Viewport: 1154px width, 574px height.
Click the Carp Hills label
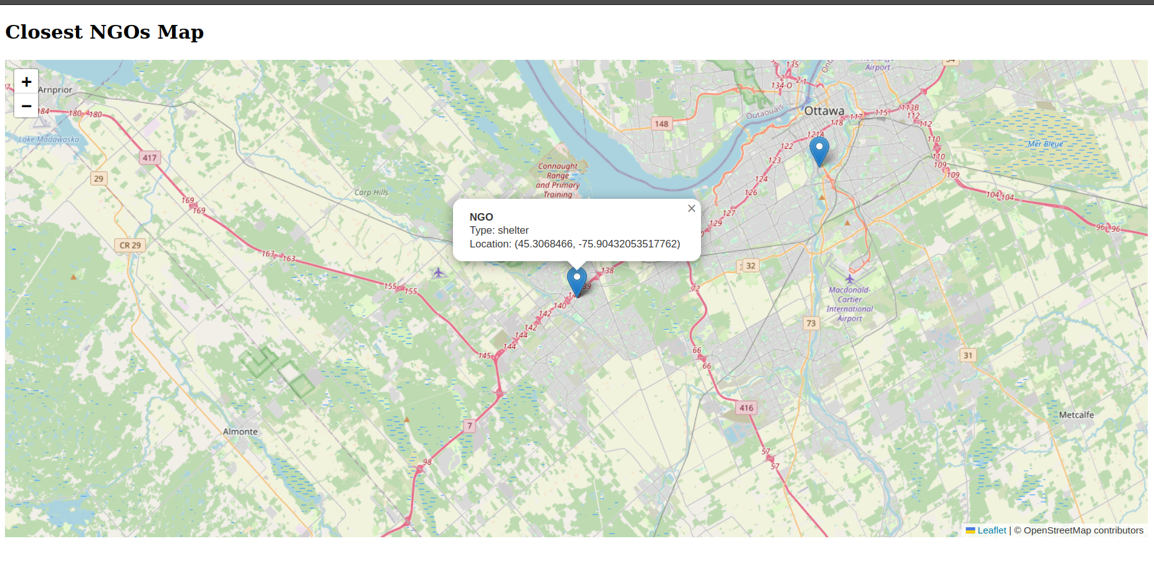(371, 193)
